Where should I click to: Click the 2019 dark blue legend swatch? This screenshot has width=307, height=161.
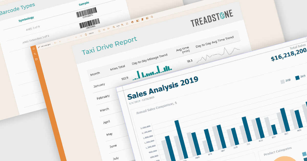pyautogui.click(x=297, y=78)
